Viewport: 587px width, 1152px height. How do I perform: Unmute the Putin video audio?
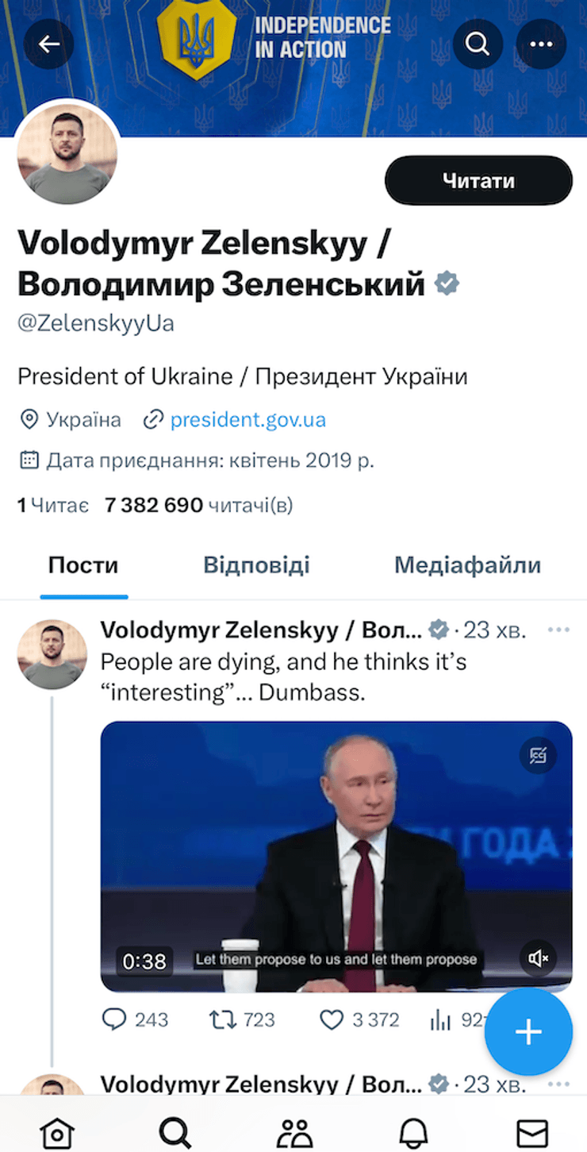(539, 957)
